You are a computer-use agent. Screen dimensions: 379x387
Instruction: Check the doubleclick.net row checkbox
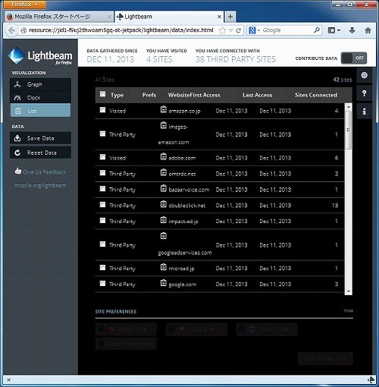pos(102,204)
